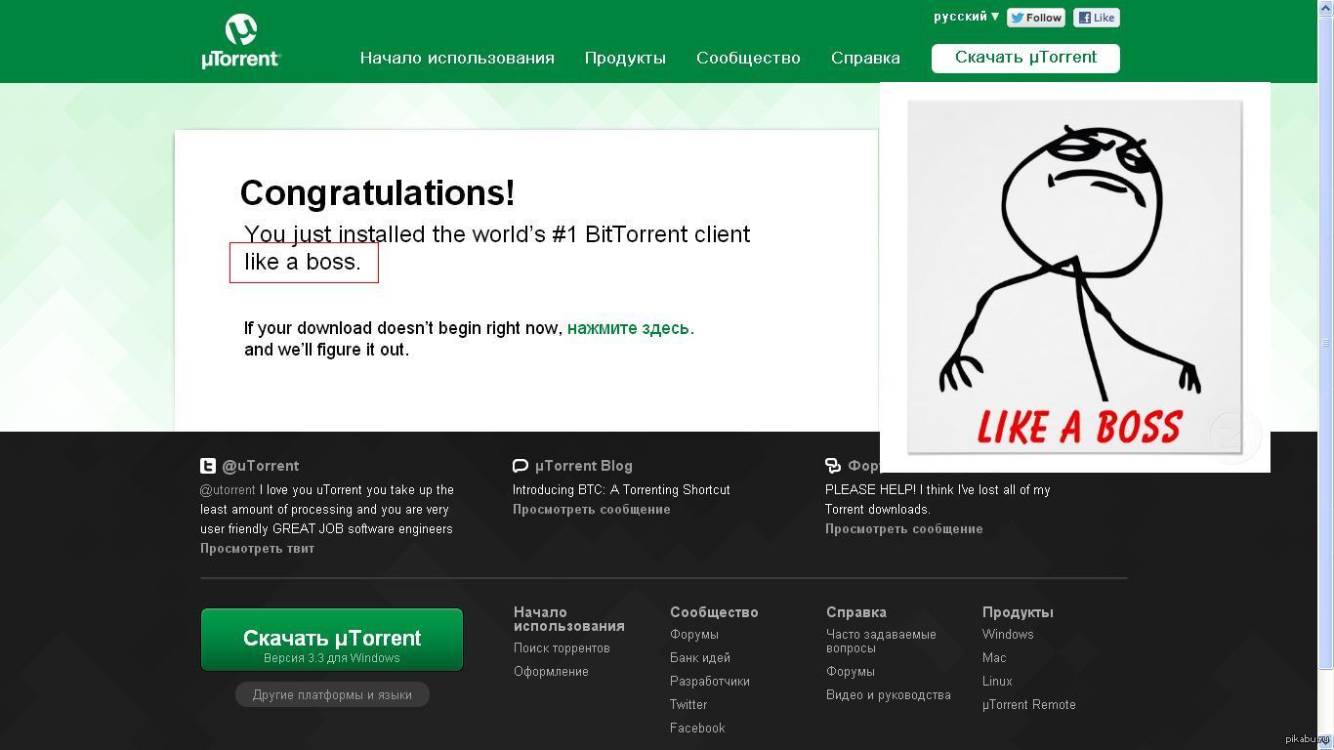Click the Продукты footer column heading

click(1018, 612)
